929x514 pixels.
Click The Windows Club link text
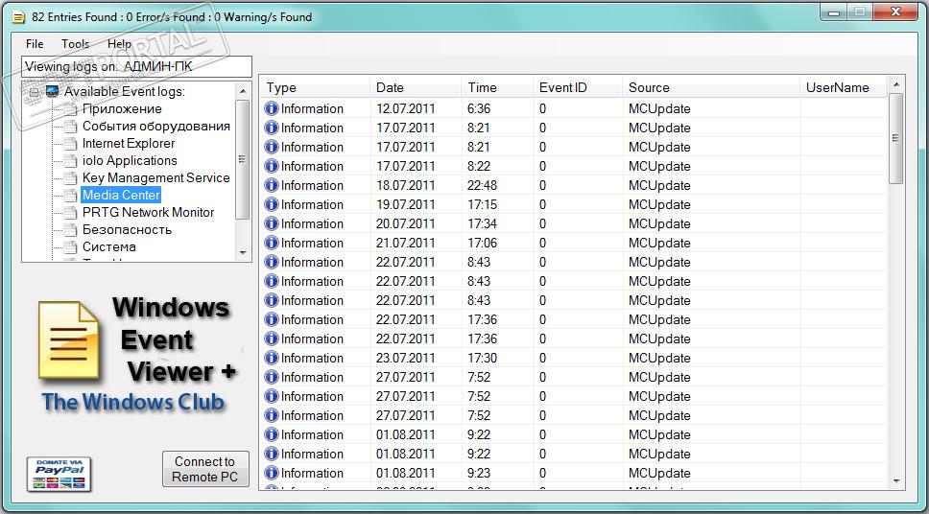pos(133,402)
